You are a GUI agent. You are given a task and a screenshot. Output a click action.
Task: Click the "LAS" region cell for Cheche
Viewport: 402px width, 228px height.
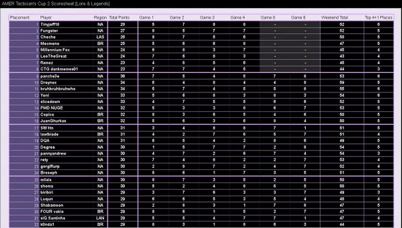tap(100, 37)
